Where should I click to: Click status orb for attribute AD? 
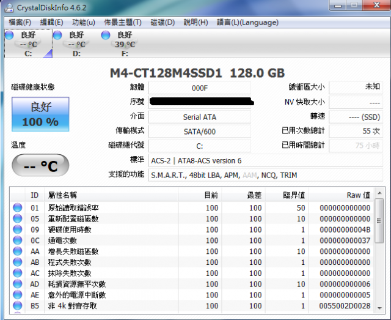[18, 284]
